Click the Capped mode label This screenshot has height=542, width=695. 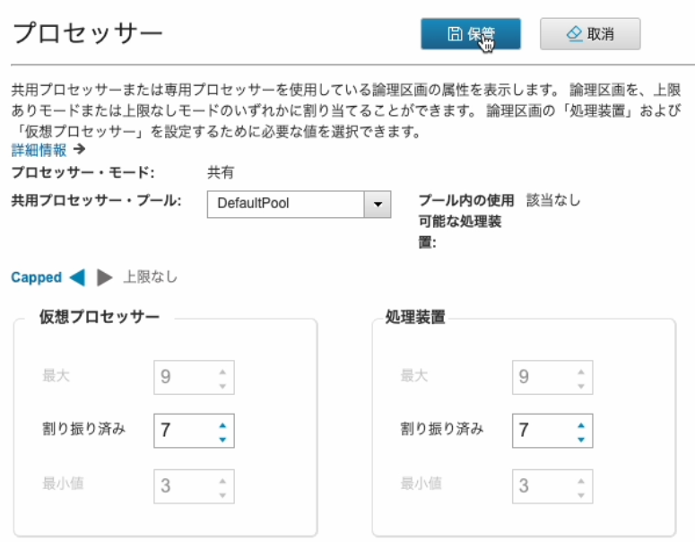coord(37,277)
